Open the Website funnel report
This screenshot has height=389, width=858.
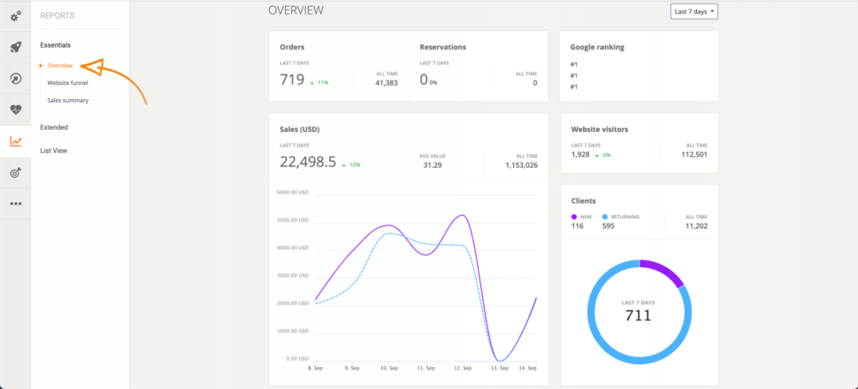click(67, 83)
